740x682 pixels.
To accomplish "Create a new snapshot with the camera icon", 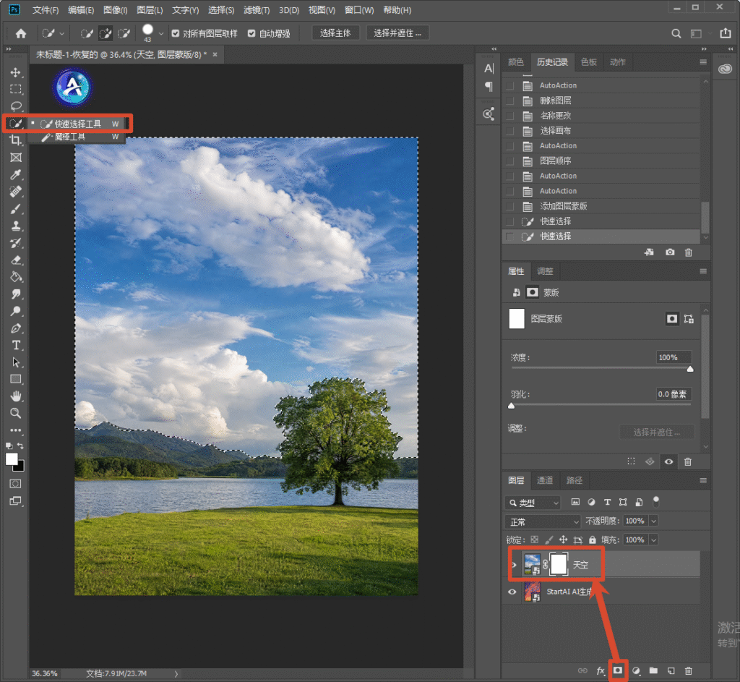I will point(670,252).
